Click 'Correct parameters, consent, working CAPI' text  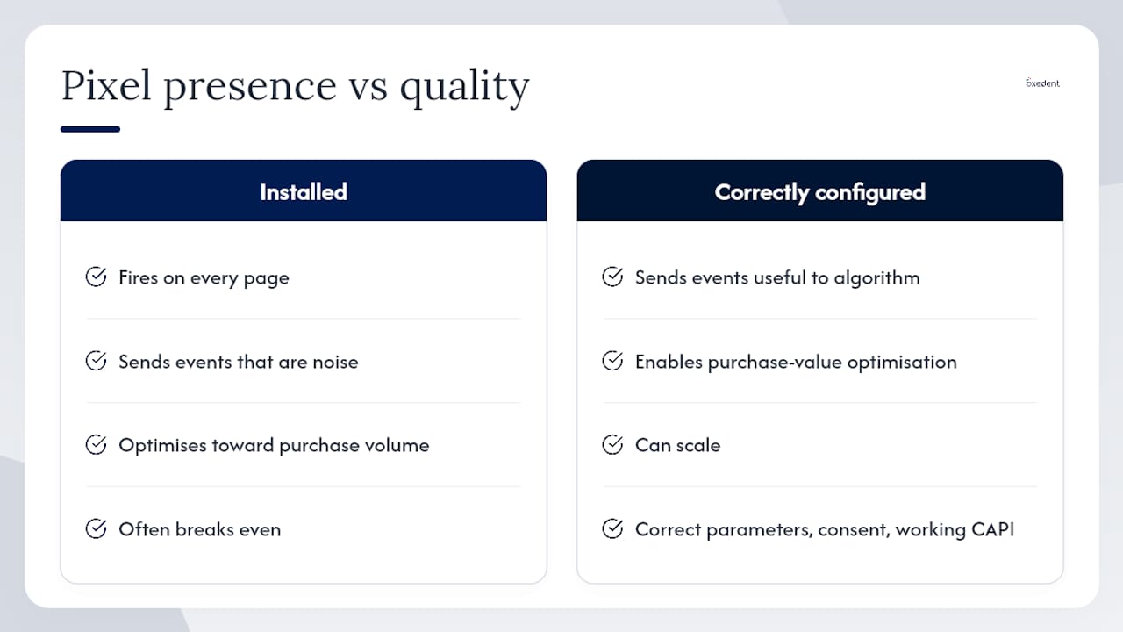pyautogui.click(x=825, y=529)
